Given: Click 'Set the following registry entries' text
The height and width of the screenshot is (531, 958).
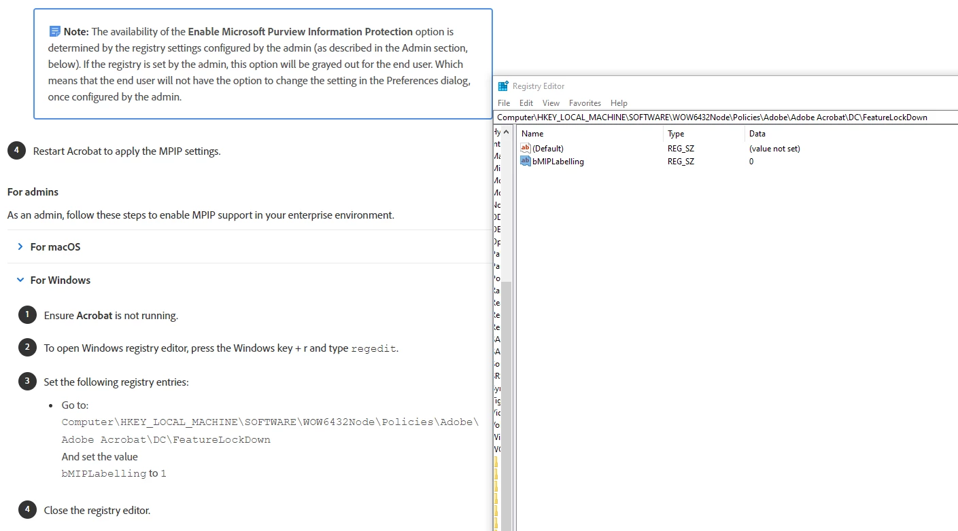Looking at the screenshot, I should coord(116,382).
